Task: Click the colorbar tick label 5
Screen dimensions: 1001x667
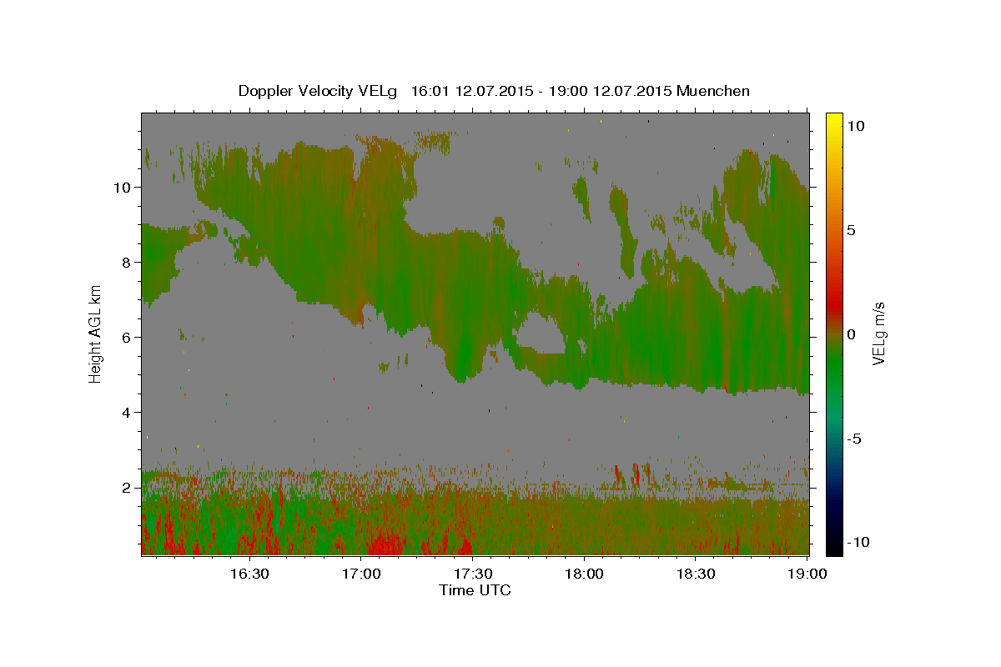Action: coord(851,230)
